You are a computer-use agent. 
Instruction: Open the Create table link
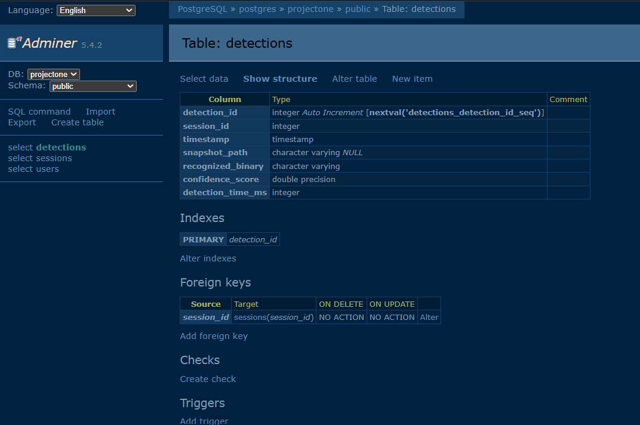coord(78,122)
